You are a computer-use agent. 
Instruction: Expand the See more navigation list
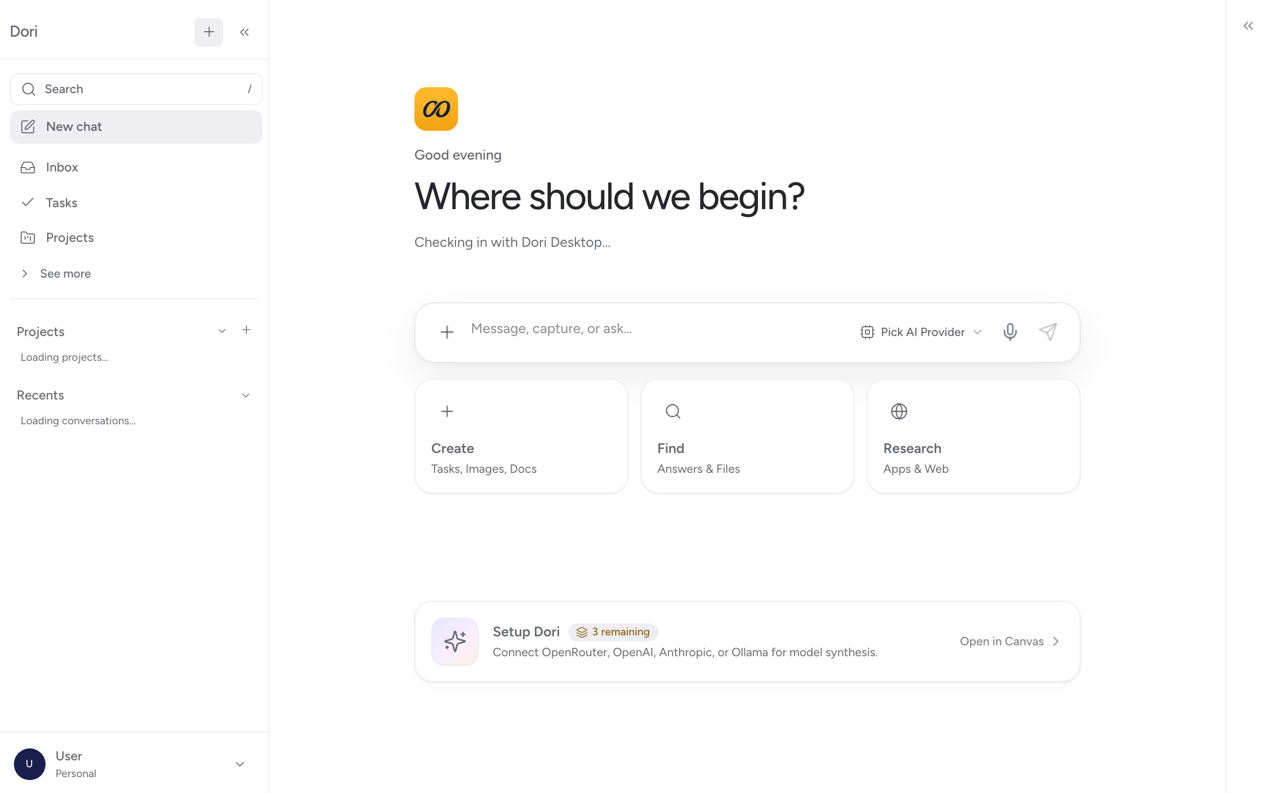click(56, 274)
